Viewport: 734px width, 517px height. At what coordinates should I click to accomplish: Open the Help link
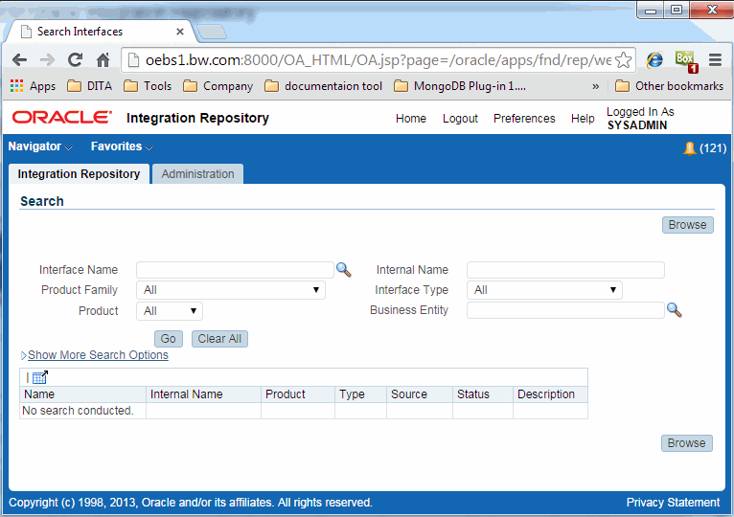coord(583,119)
